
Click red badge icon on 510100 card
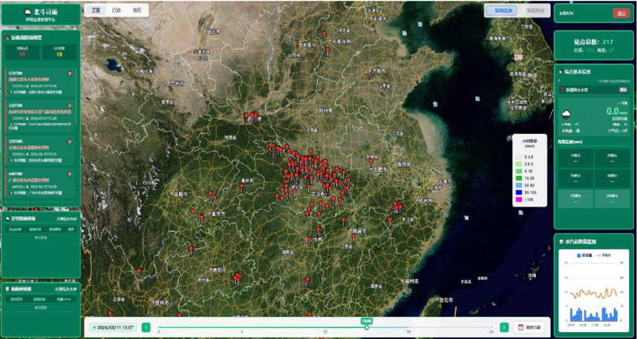pyautogui.click(x=69, y=73)
